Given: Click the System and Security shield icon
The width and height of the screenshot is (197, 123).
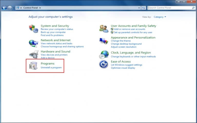Looking at the screenshot, I should tap(34, 29).
